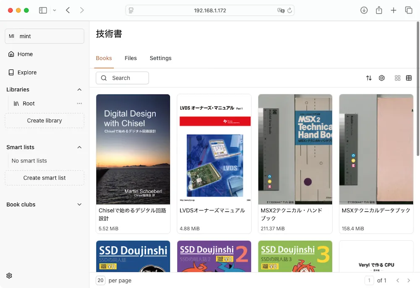Click the page number input showing 1

coord(369,280)
